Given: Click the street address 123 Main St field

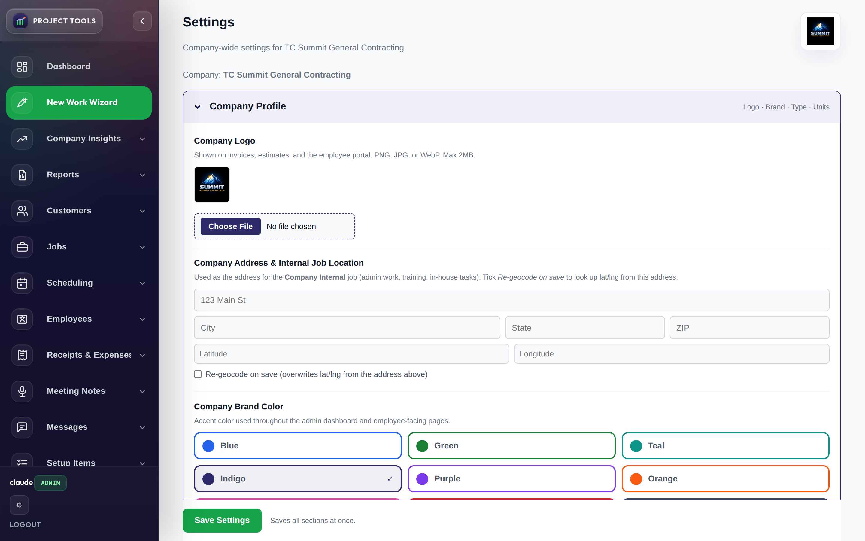Looking at the screenshot, I should coord(511,300).
